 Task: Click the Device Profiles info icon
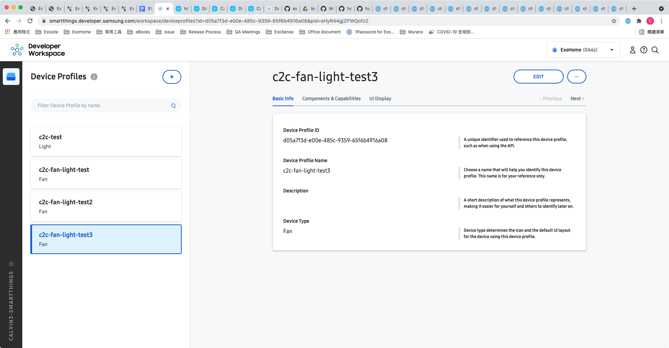tap(94, 77)
